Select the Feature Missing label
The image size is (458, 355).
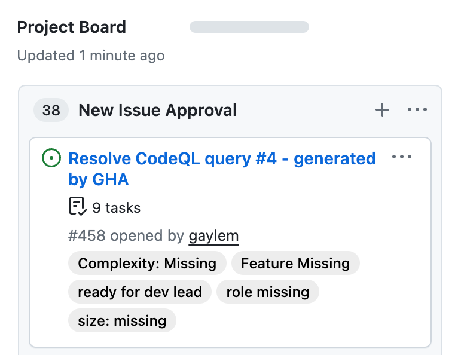295,264
